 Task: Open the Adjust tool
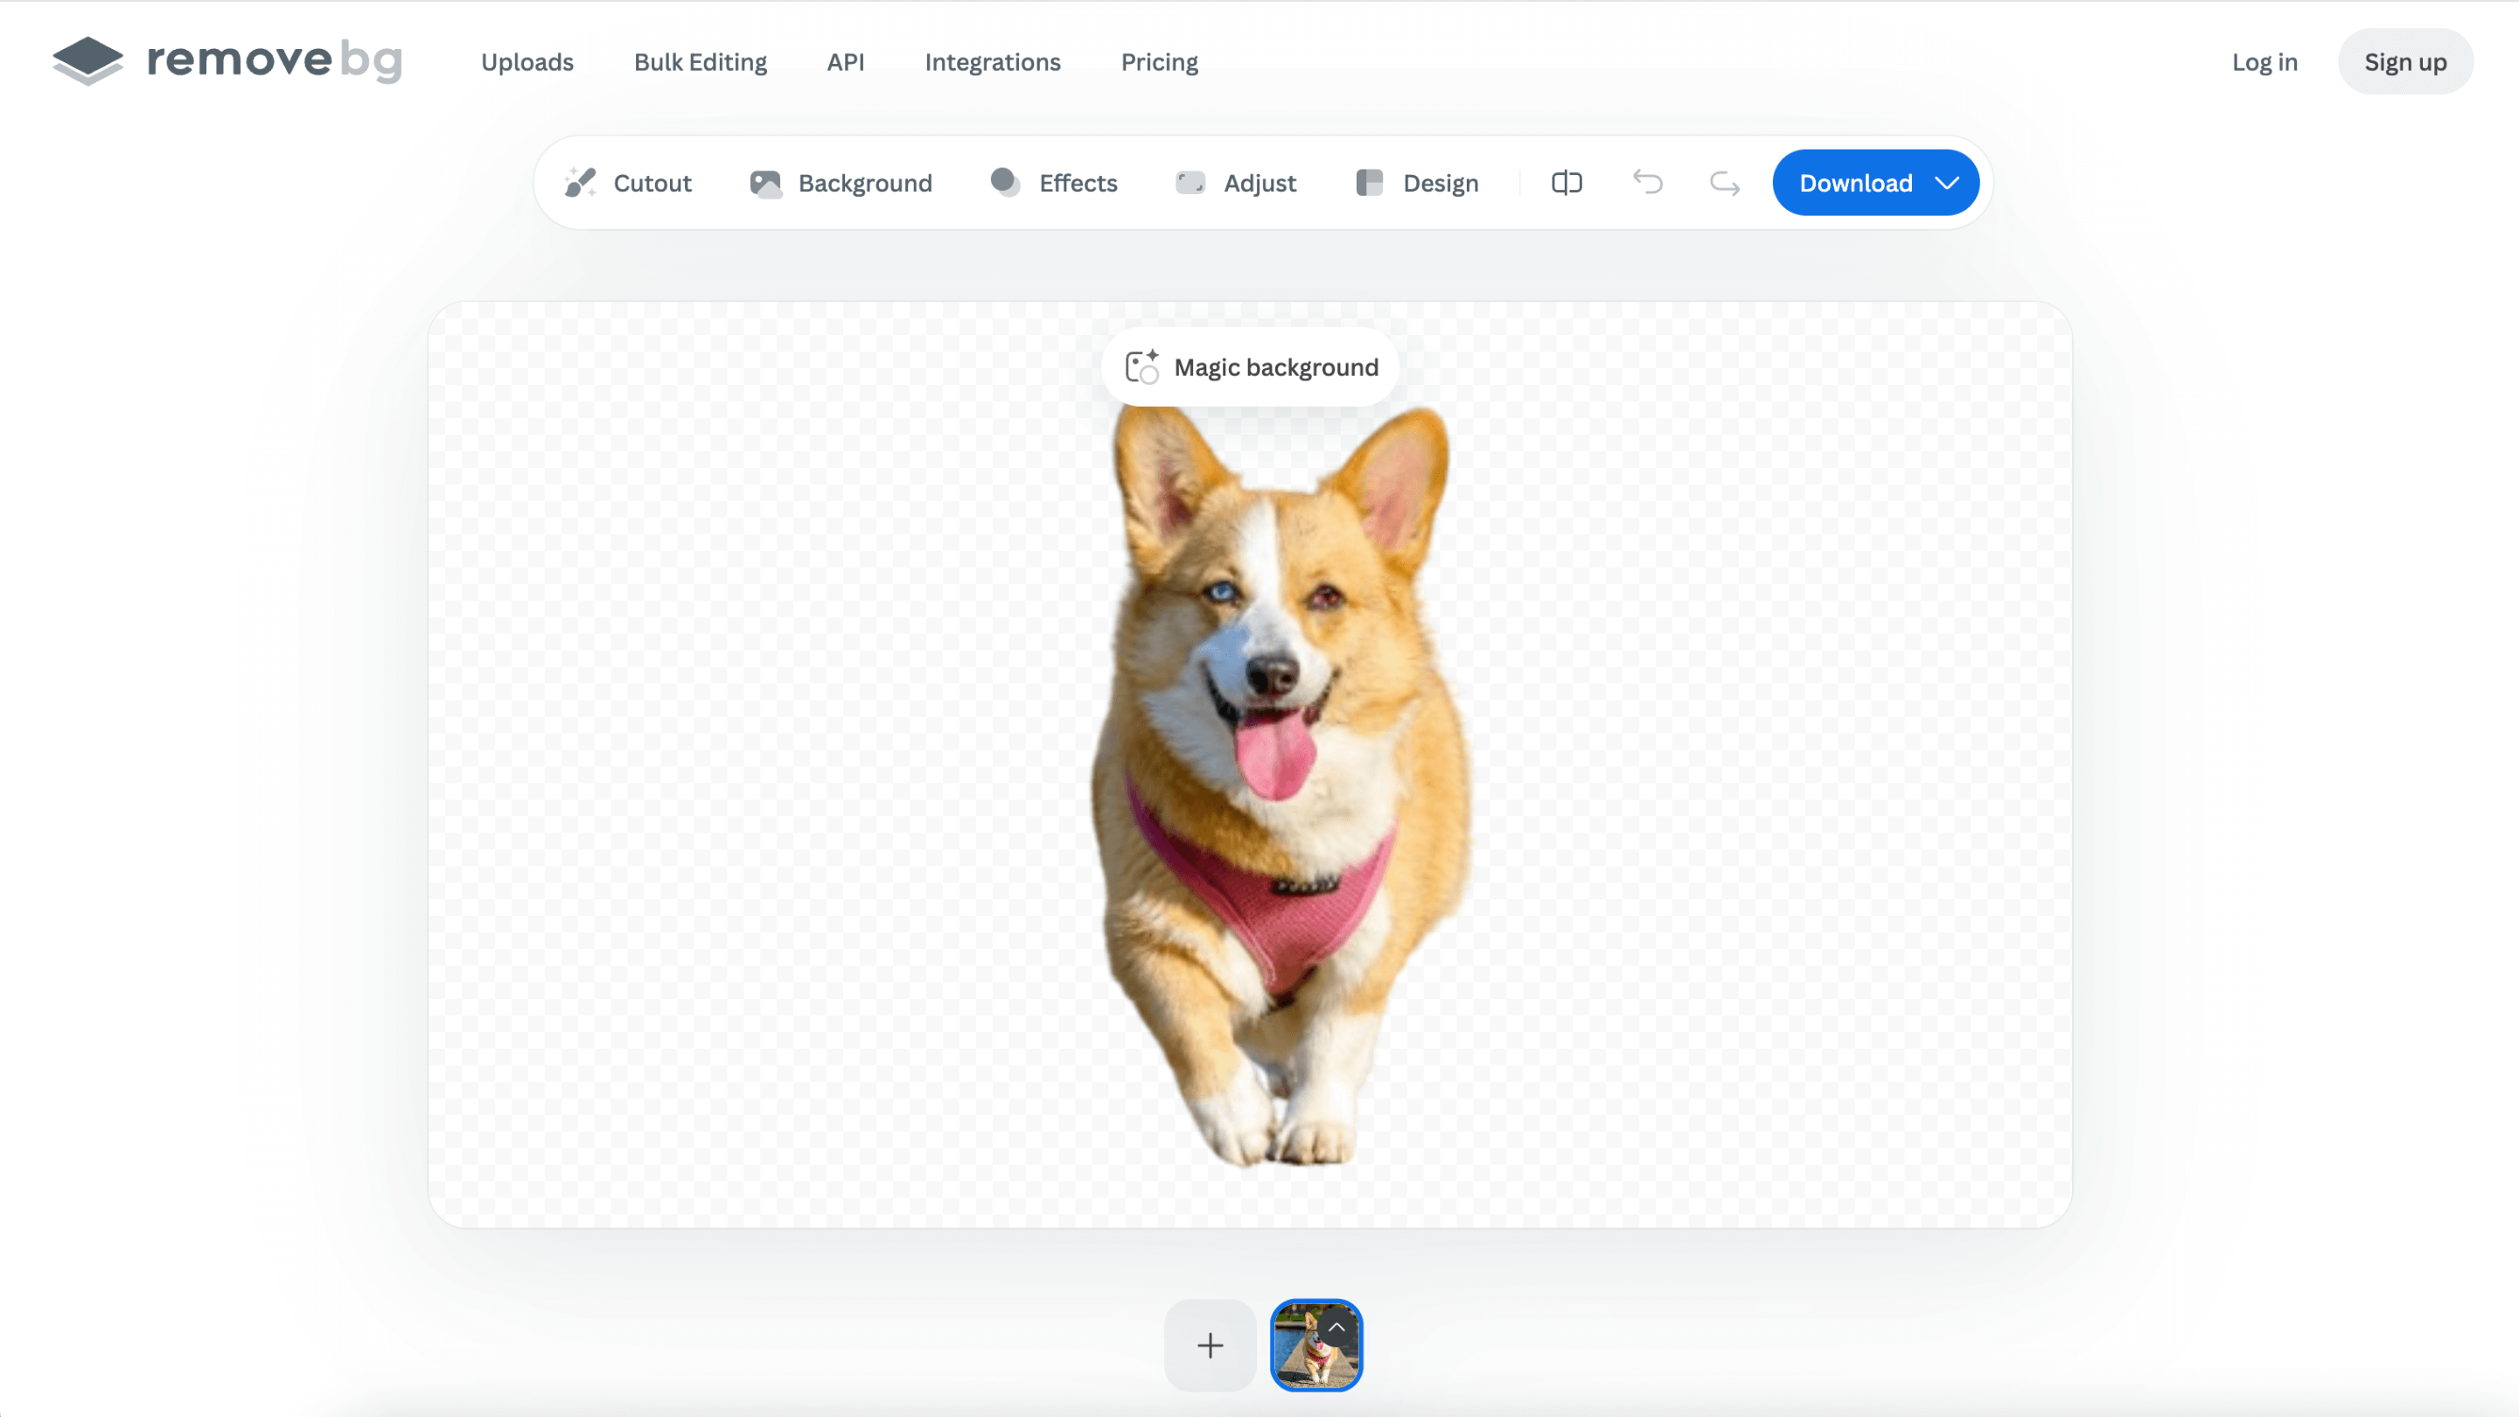(x=1235, y=183)
